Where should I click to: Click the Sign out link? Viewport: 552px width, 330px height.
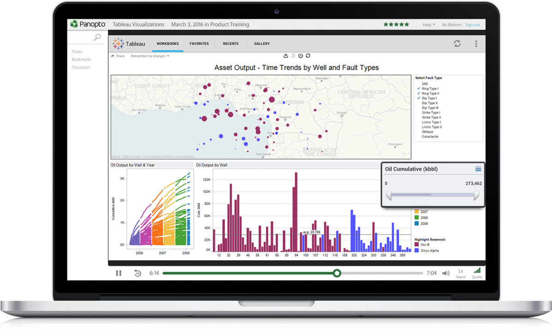472,24
